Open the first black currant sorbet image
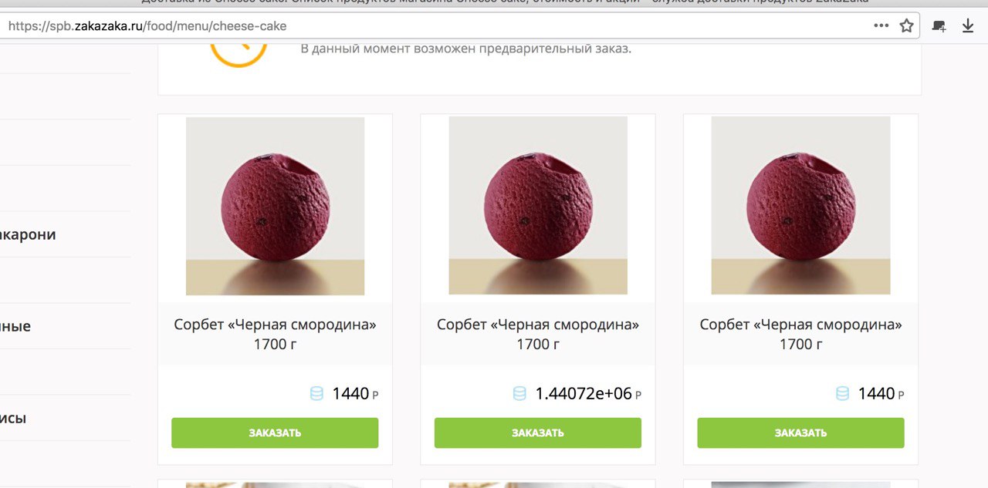The height and width of the screenshot is (488, 988). (275, 206)
